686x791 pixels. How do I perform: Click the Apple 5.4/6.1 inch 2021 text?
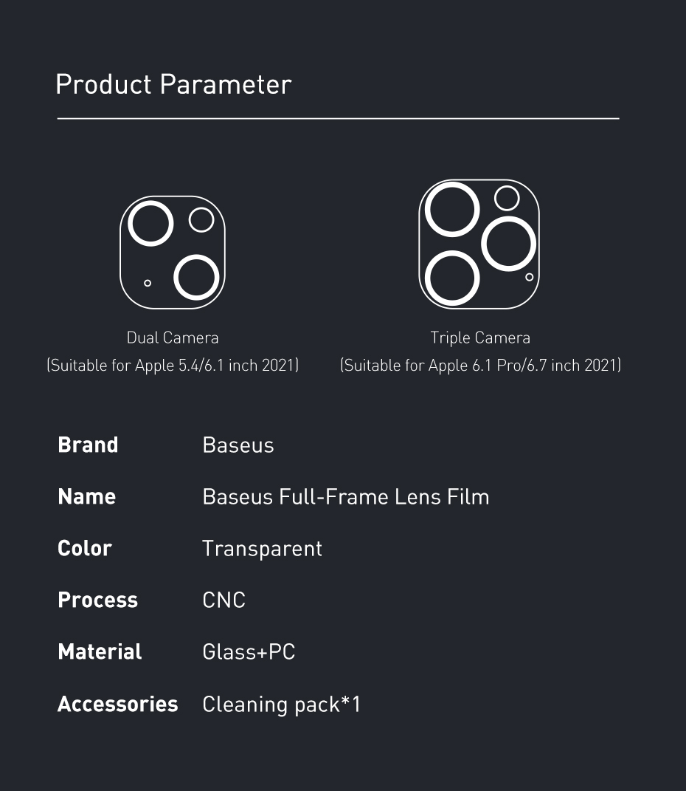(215, 365)
